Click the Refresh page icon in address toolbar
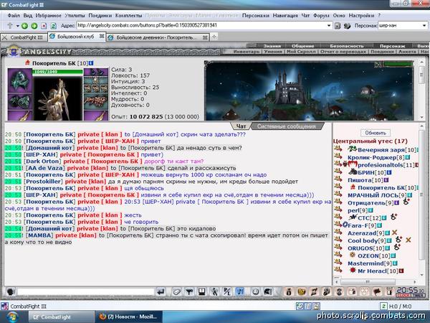430x323 pixels. tap(54, 26)
